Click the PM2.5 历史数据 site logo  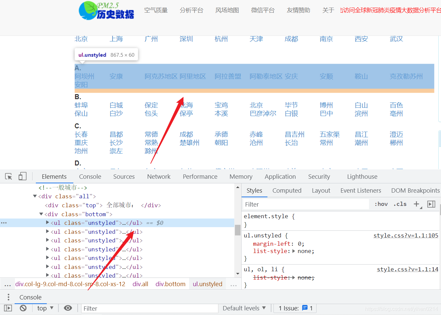point(107,11)
